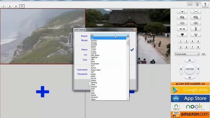Open the 2X2 layout selector
The image size is (210, 118).
[190, 5]
